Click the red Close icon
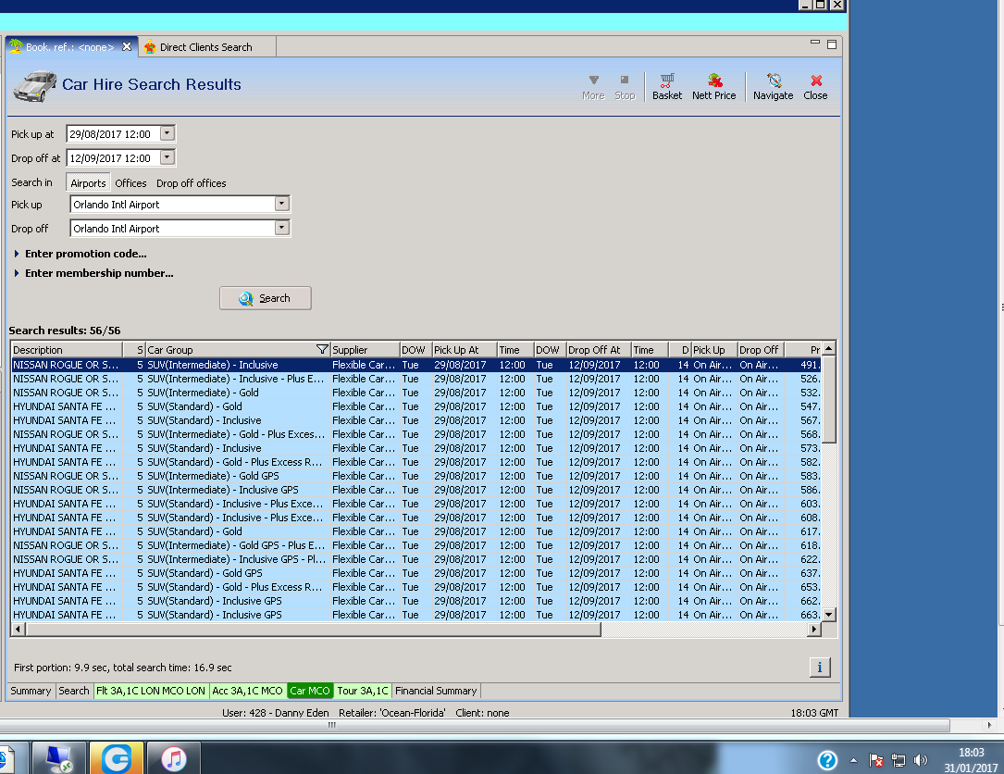The width and height of the screenshot is (1004, 774). (x=815, y=86)
